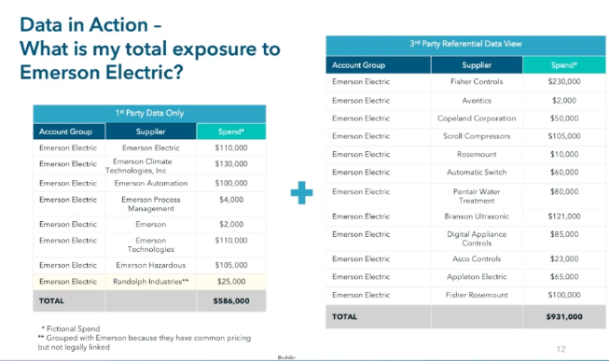This screenshot has height=362, width=610.
Task: Select the Fisher Controls supplier cell
Action: (477, 82)
